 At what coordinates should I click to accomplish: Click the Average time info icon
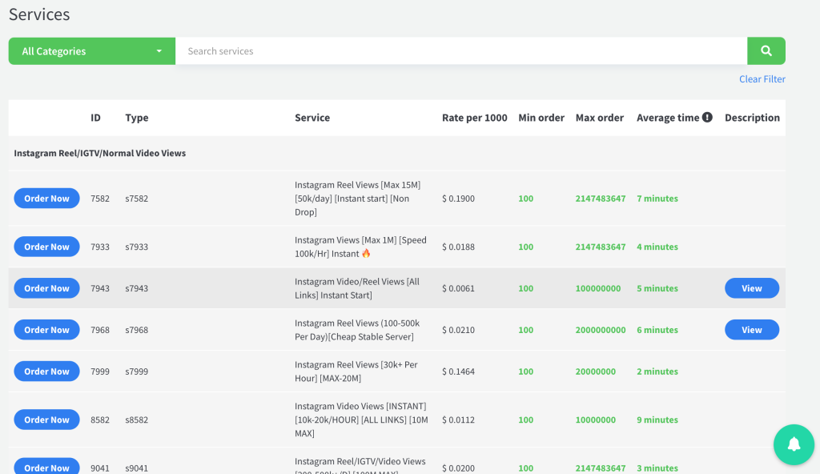tap(707, 118)
